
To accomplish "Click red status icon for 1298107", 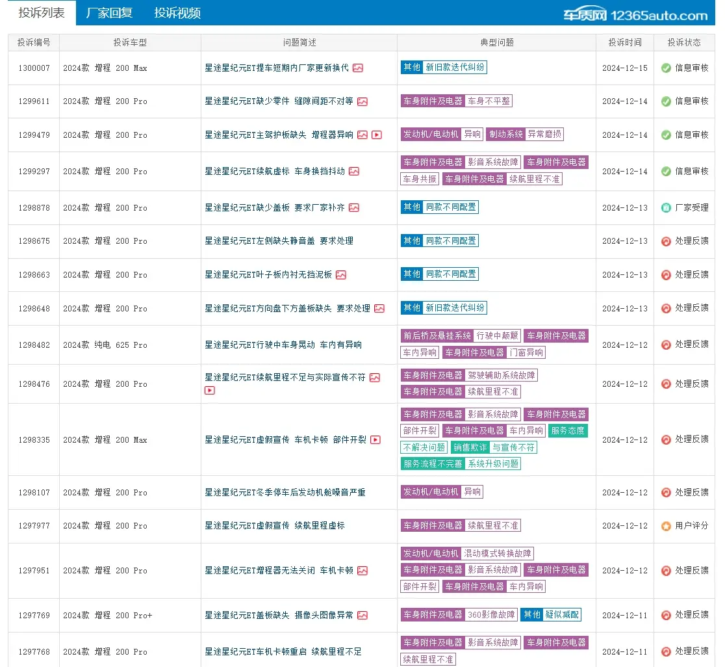I will (667, 493).
